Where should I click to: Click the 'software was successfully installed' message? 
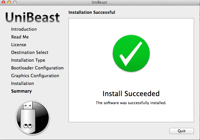(131, 103)
